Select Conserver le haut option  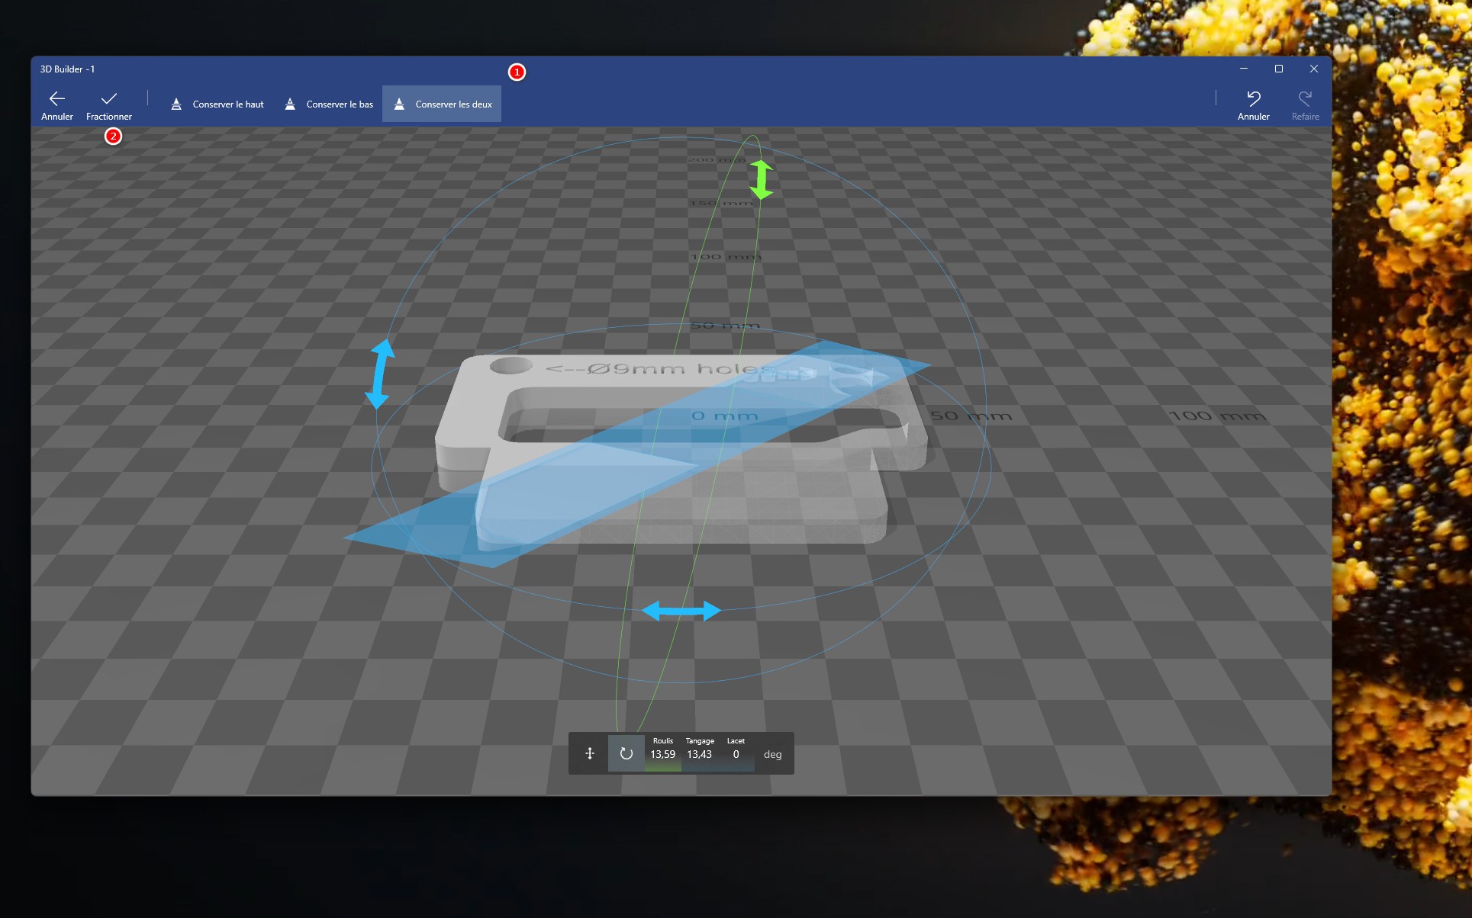pos(217,104)
